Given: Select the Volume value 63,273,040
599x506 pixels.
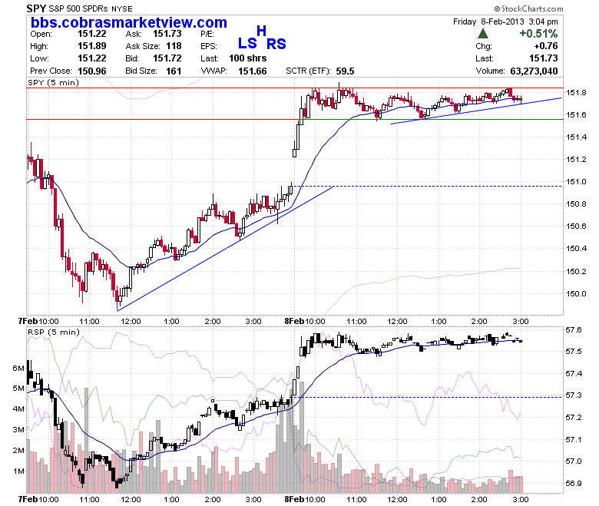Looking at the screenshot, I should [534, 71].
